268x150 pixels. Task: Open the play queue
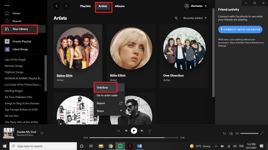point(225,133)
